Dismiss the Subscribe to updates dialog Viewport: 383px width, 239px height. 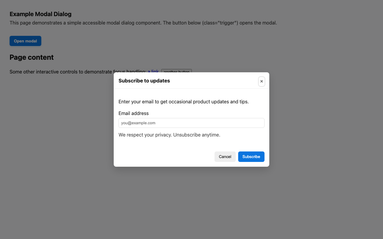(x=262, y=81)
